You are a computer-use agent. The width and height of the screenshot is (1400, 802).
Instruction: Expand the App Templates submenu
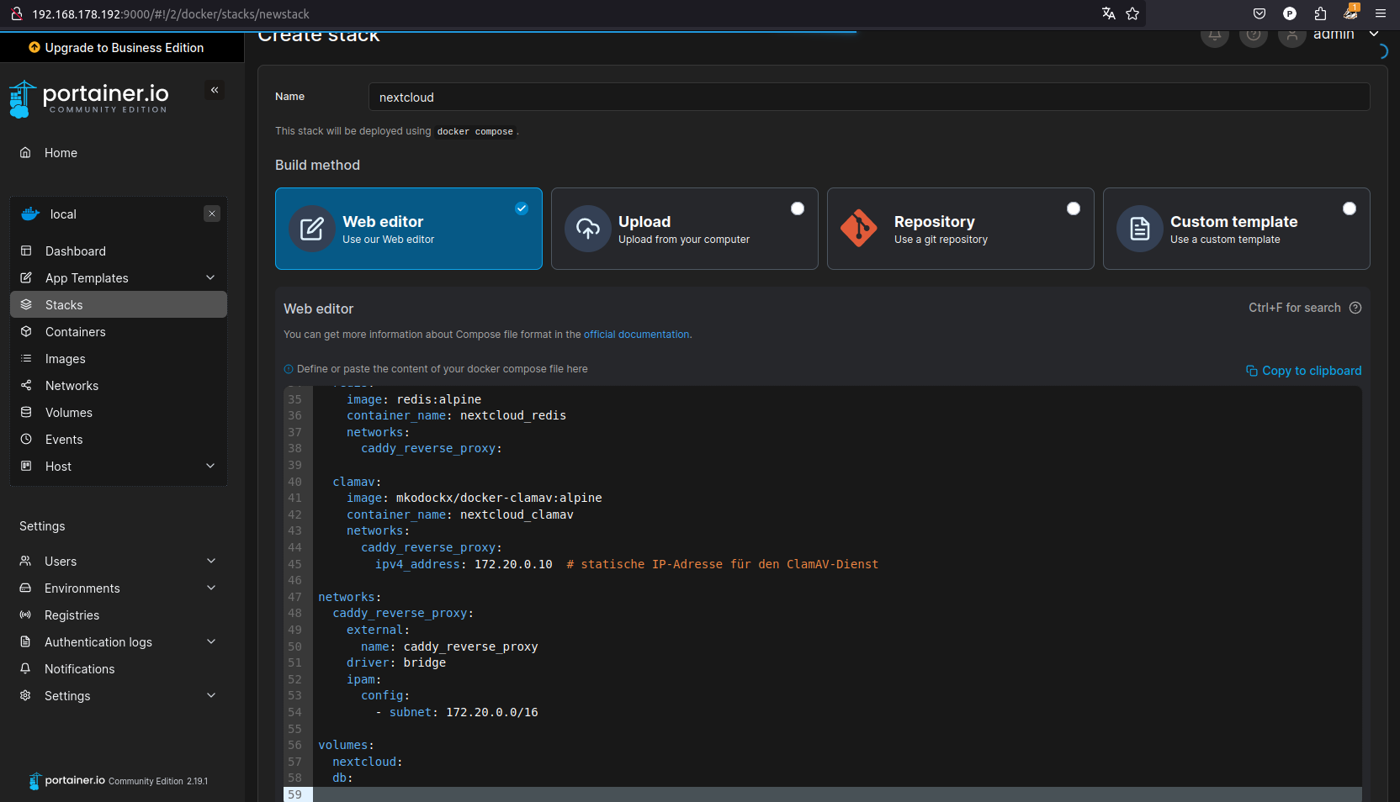[x=210, y=278]
